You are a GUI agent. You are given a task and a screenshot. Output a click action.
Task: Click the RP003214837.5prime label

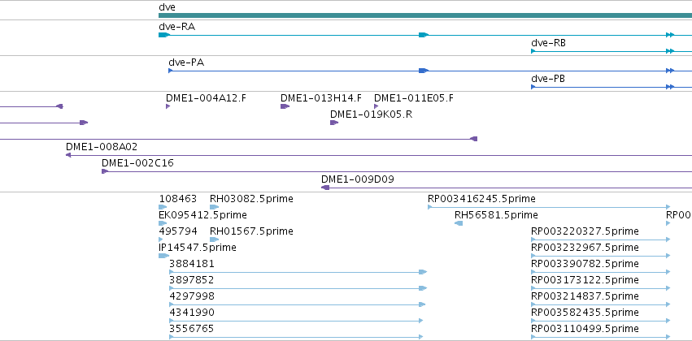point(585,296)
